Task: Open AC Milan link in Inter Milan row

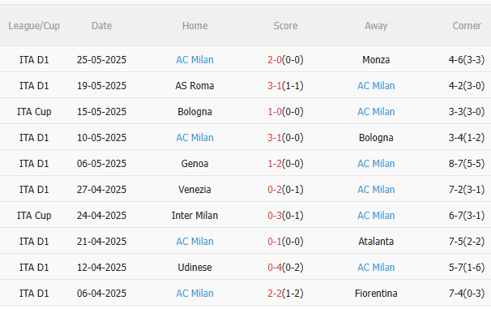Action: point(376,216)
